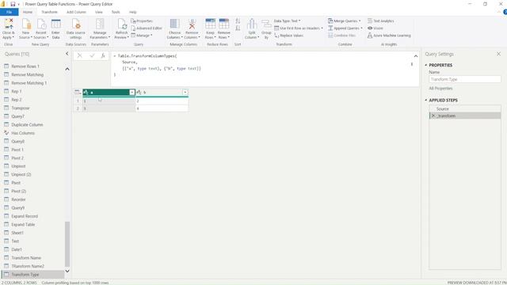This screenshot has height=285, width=507.
Task: Click the save icon in title bar
Action: [13, 4]
